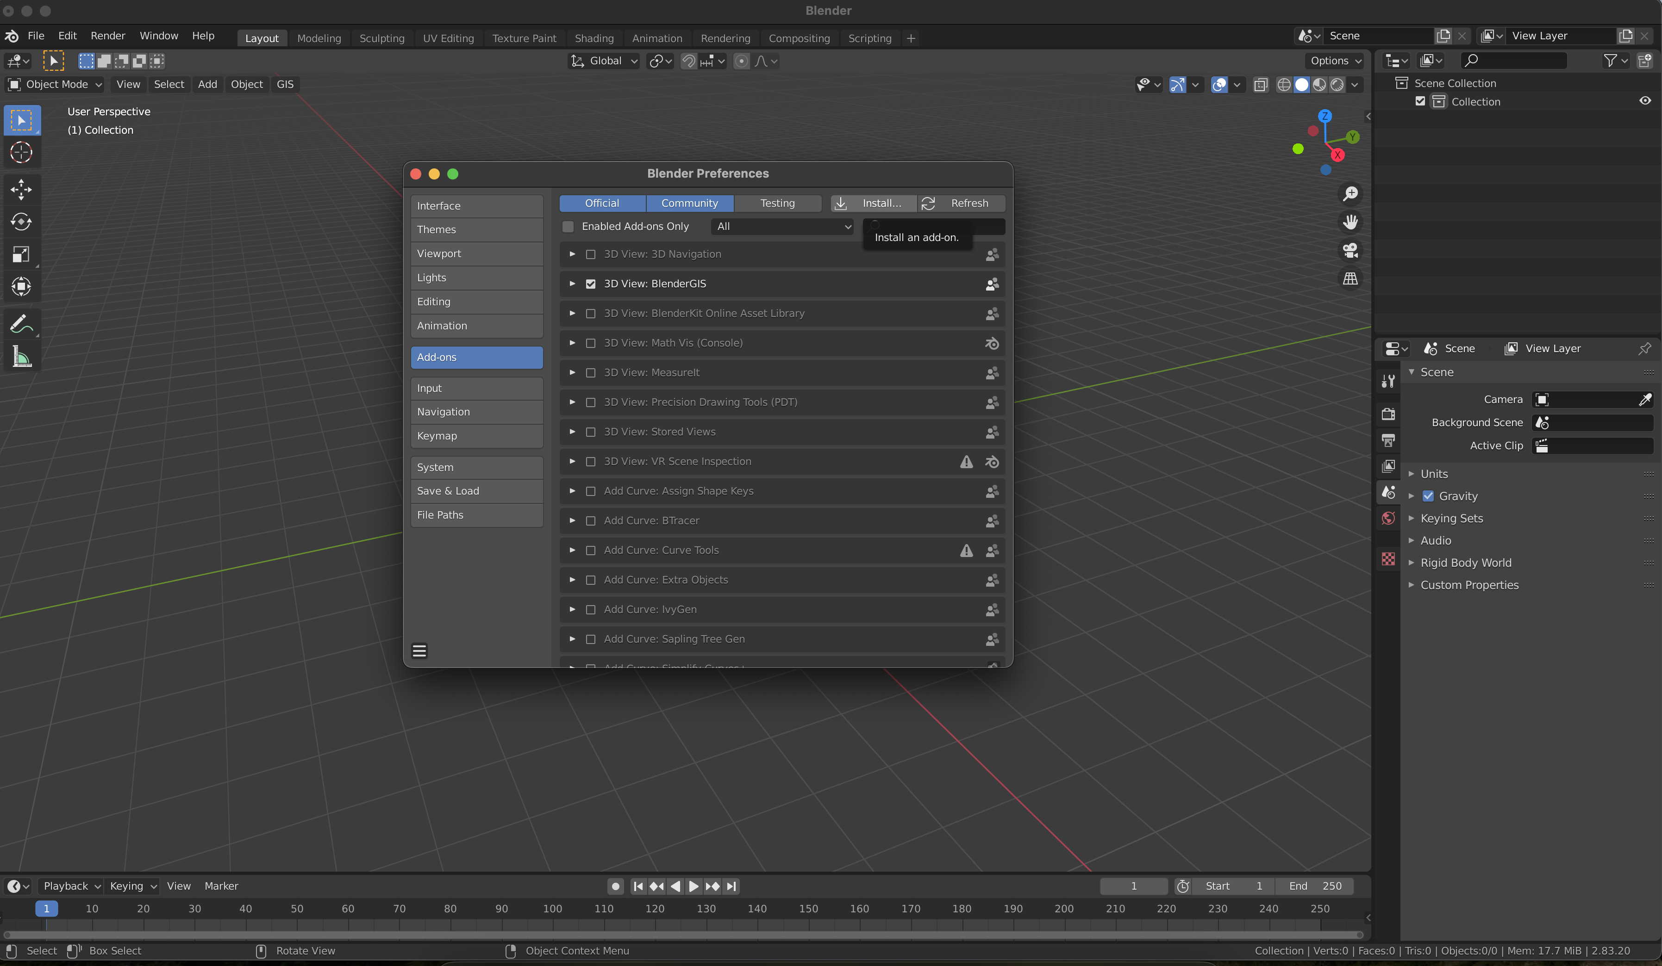Enable 3D View: MeasureIt add-on
Viewport: 1662px width, 966px height.
[591, 373]
